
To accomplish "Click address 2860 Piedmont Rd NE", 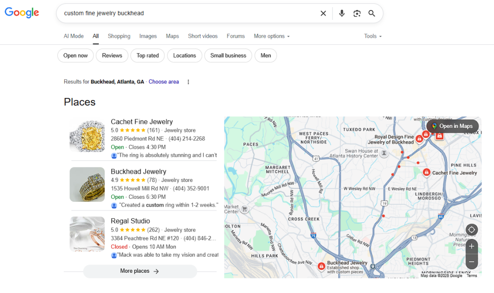I will pyautogui.click(x=137, y=139).
